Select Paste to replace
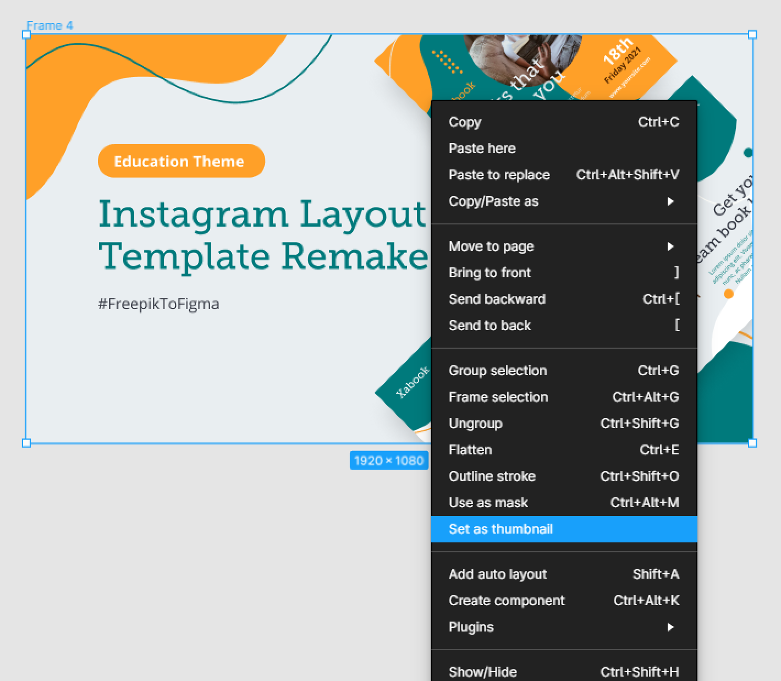Screen dimensions: 781x681 [564, 175]
